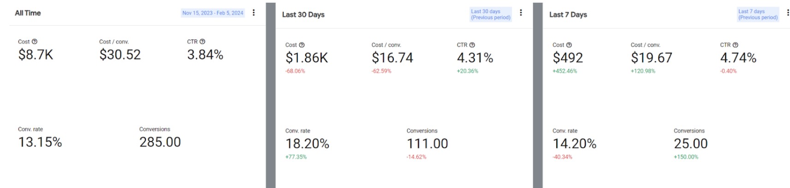Select the Last 30 Days card title

[x=303, y=15]
